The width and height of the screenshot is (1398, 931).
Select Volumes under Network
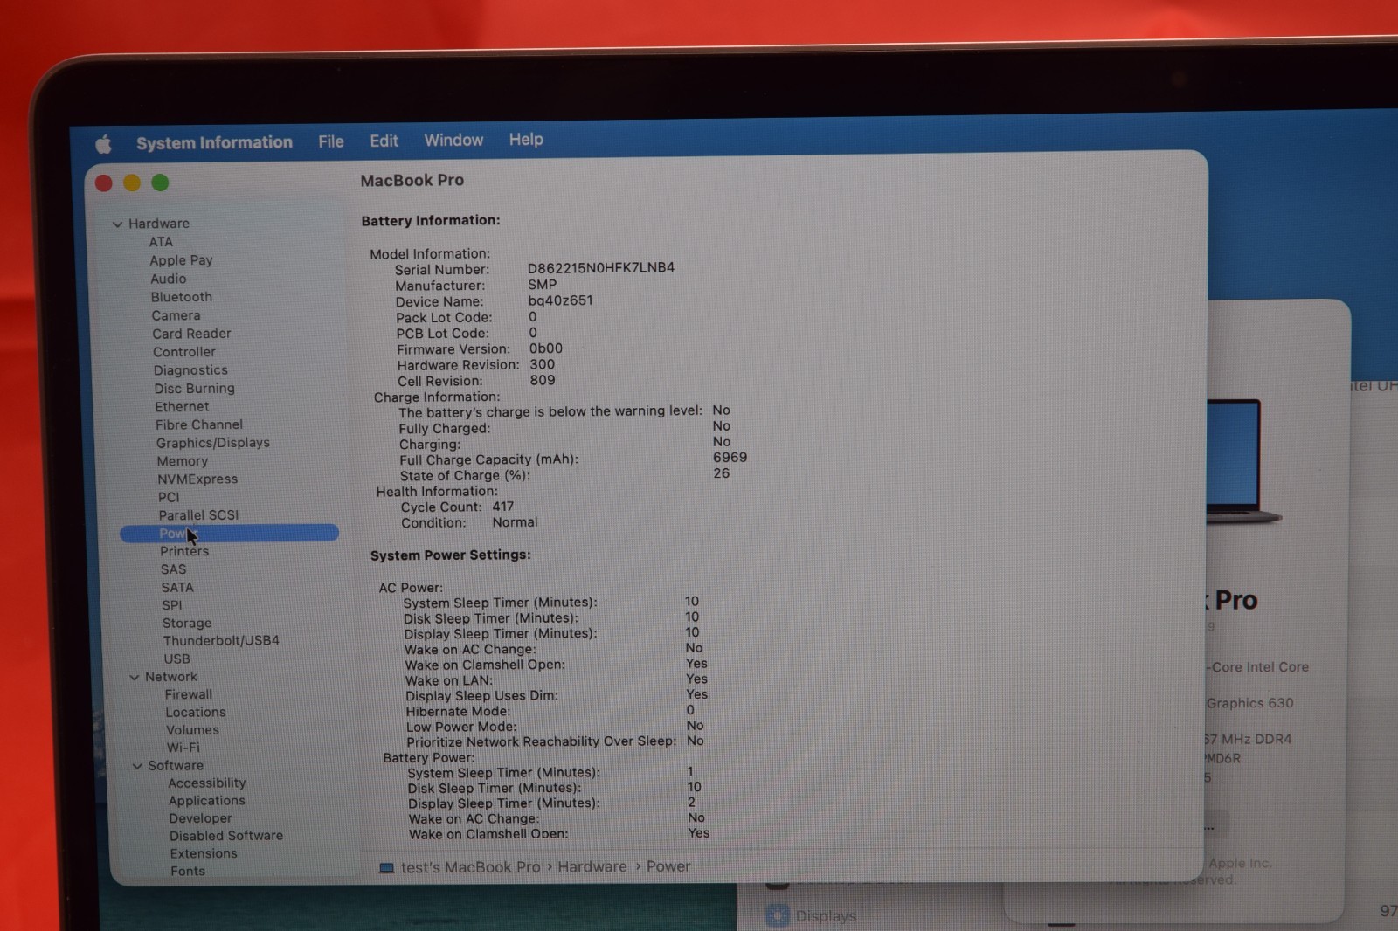pyautogui.click(x=192, y=730)
